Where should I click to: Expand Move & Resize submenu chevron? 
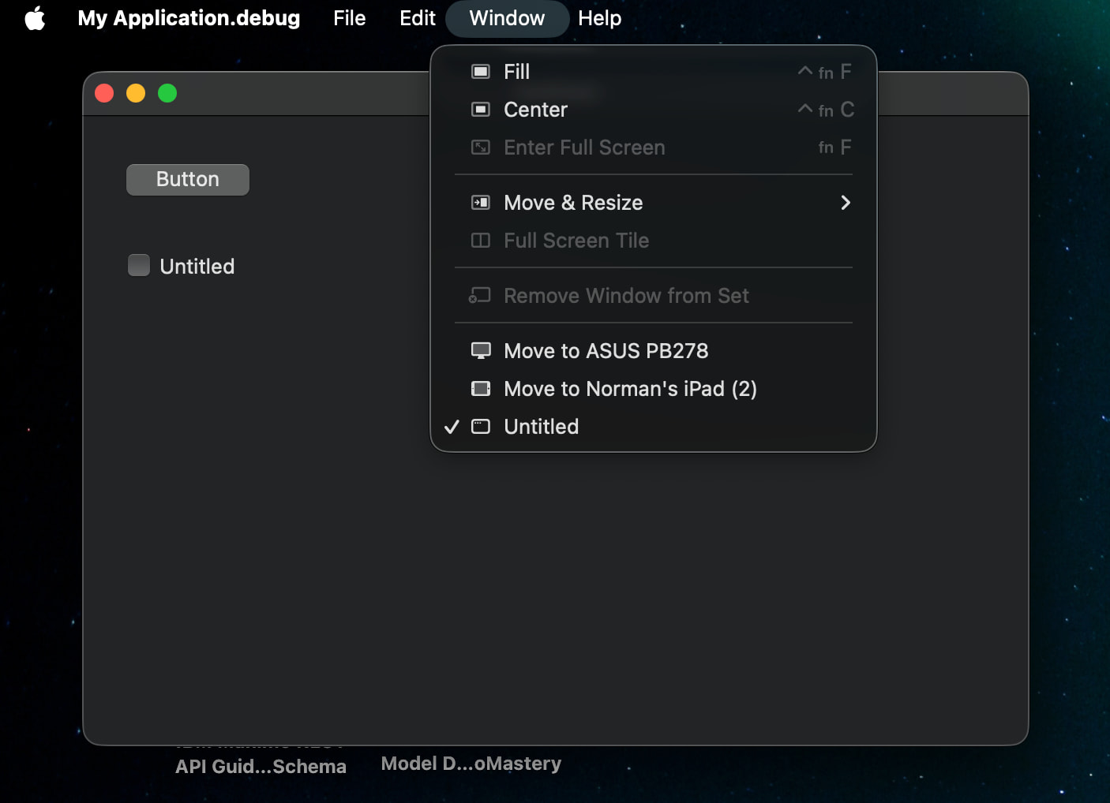click(x=846, y=203)
